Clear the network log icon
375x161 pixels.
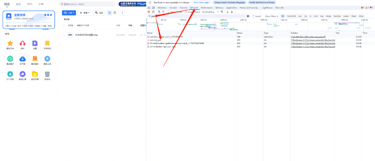point(153,12)
